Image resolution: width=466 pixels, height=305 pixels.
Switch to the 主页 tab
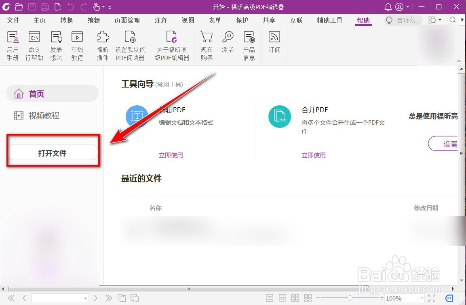tap(40, 20)
